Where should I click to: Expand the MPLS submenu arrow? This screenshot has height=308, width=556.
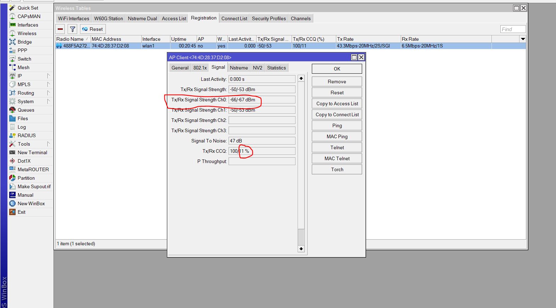point(49,84)
